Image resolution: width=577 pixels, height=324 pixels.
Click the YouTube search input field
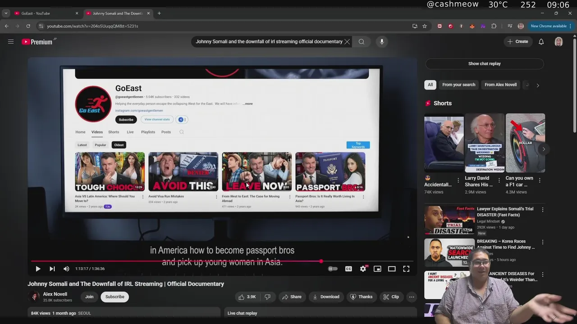coord(269,41)
